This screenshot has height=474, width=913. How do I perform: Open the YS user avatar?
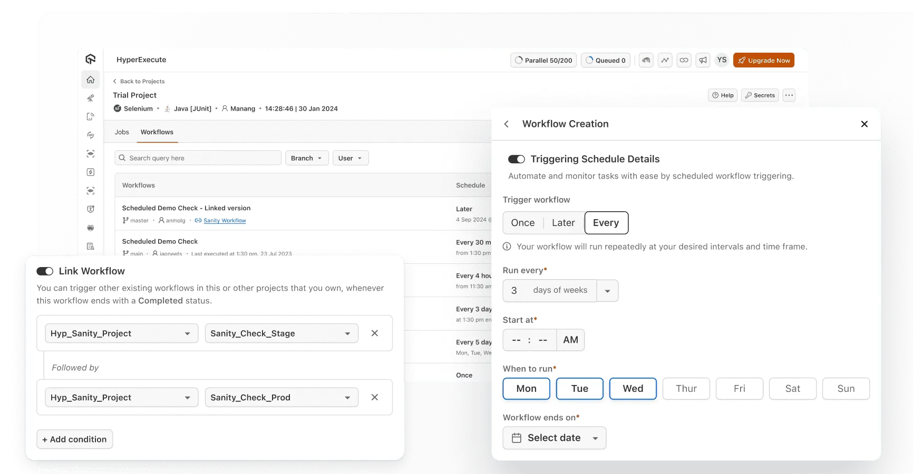[722, 60]
